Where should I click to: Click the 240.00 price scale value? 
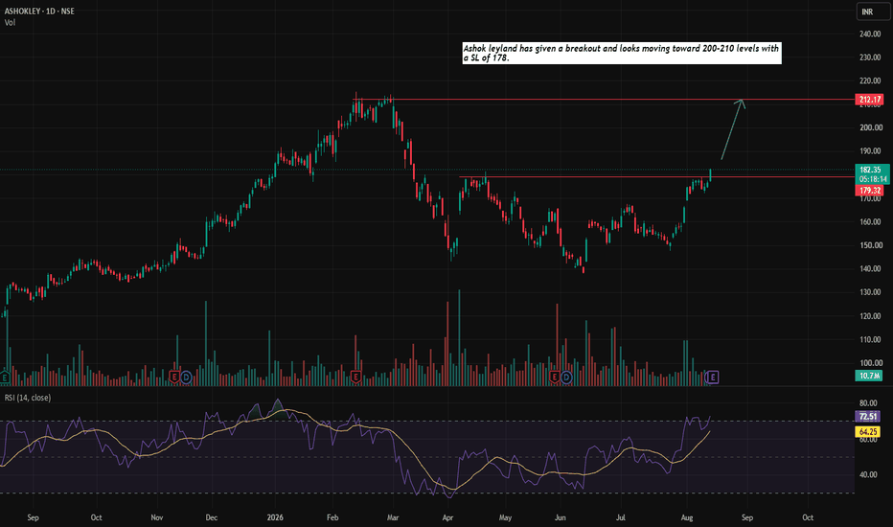pos(870,34)
